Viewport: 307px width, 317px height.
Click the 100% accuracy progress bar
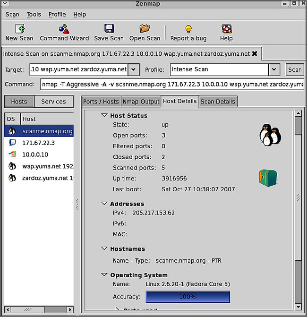188,297
